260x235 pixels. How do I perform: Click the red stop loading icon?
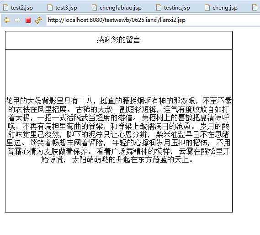(x=28, y=20)
